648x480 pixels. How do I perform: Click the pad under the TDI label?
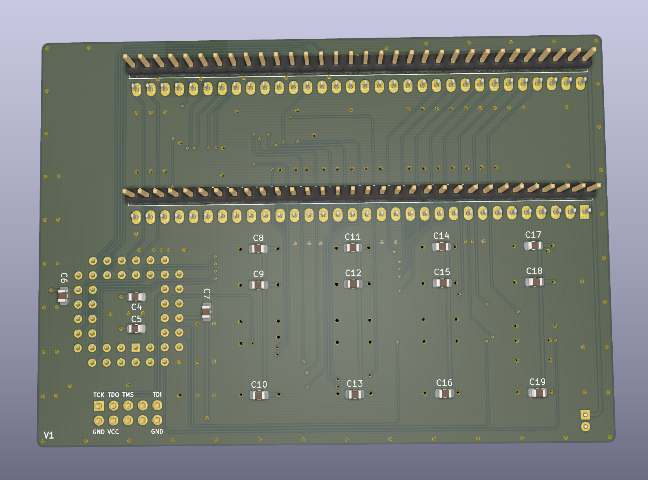coord(157,406)
